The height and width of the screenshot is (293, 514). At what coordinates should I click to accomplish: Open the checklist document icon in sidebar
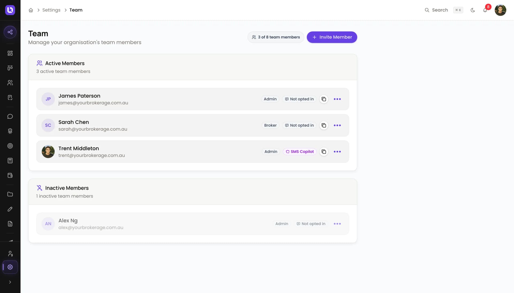(10, 97)
